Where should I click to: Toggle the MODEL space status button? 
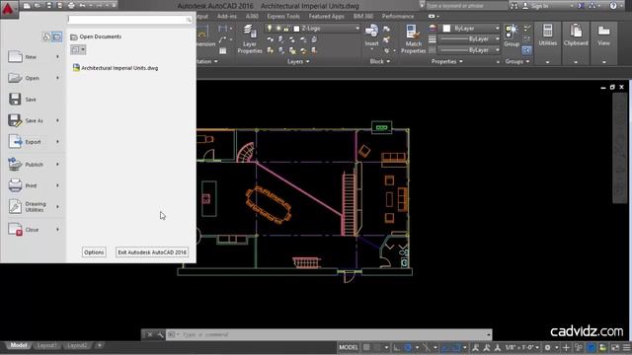point(348,347)
